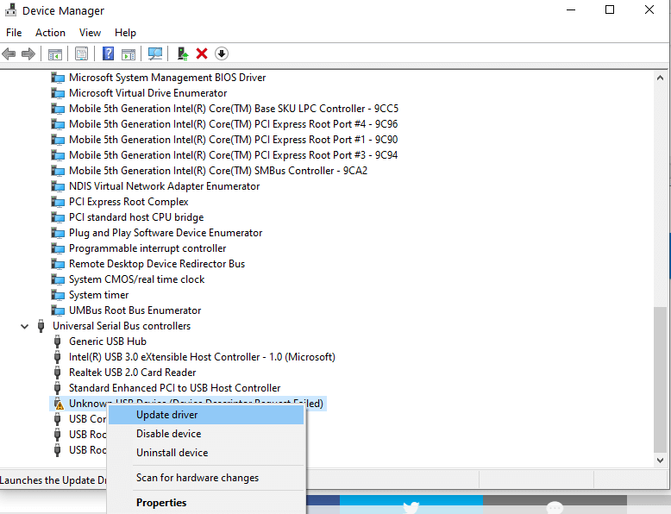Open the View menu
The height and width of the screenshot is (514, 671).
point(90,33)
